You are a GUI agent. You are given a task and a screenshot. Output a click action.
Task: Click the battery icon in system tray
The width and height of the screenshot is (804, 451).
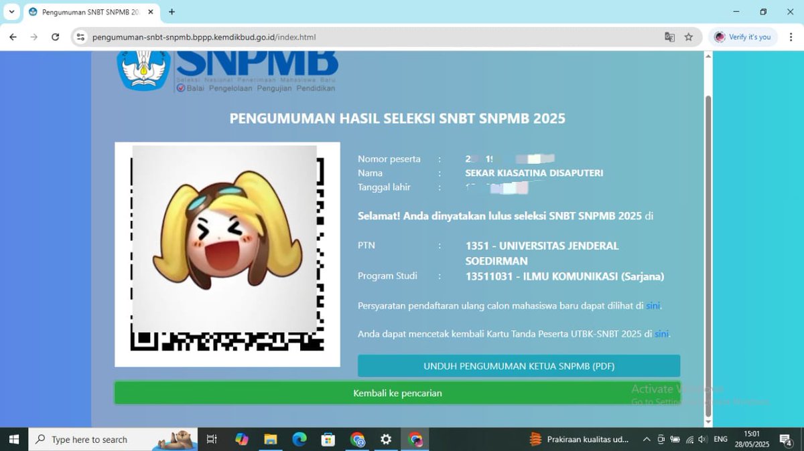(675, 440)
